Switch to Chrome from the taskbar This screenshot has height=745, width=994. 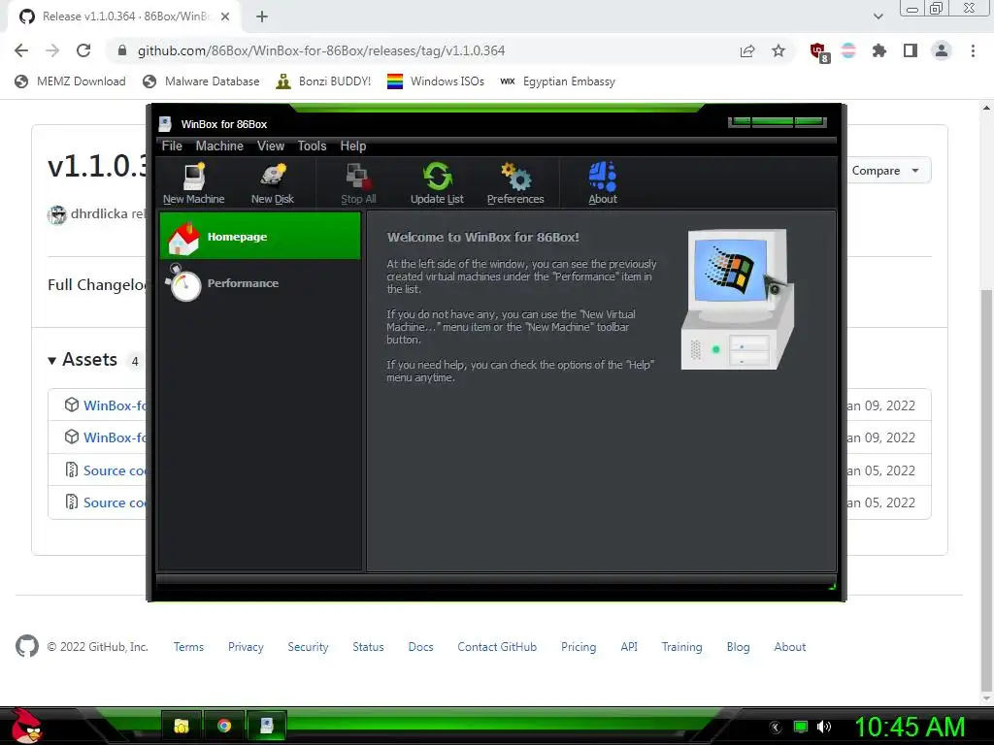click(224, 726)
